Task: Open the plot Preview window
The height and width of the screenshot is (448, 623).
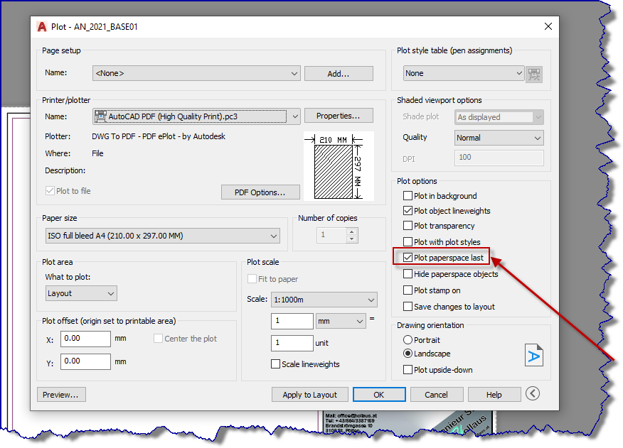Action: (x=61, y=394)
